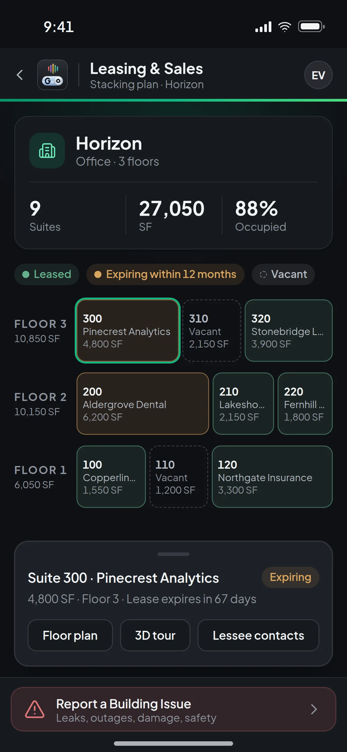Toggle the Leased legend filter
347x752 pixels.
pyautogui.click(x=47, y=274)
